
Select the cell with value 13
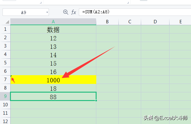pyautogui.click(x=53, y=46)
